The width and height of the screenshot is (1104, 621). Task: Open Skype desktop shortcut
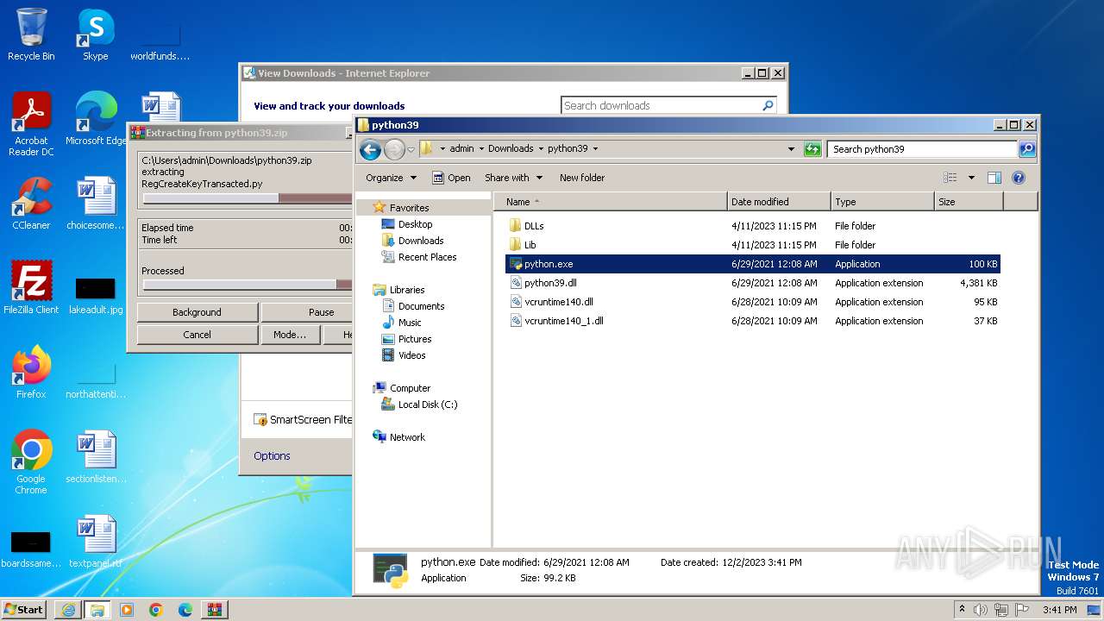coord(96,34)
